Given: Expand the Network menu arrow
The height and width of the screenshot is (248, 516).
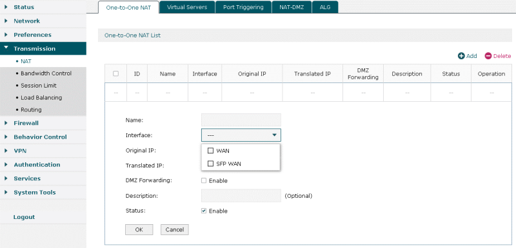Looking at the screenshot, I should (x=6, y=21).
